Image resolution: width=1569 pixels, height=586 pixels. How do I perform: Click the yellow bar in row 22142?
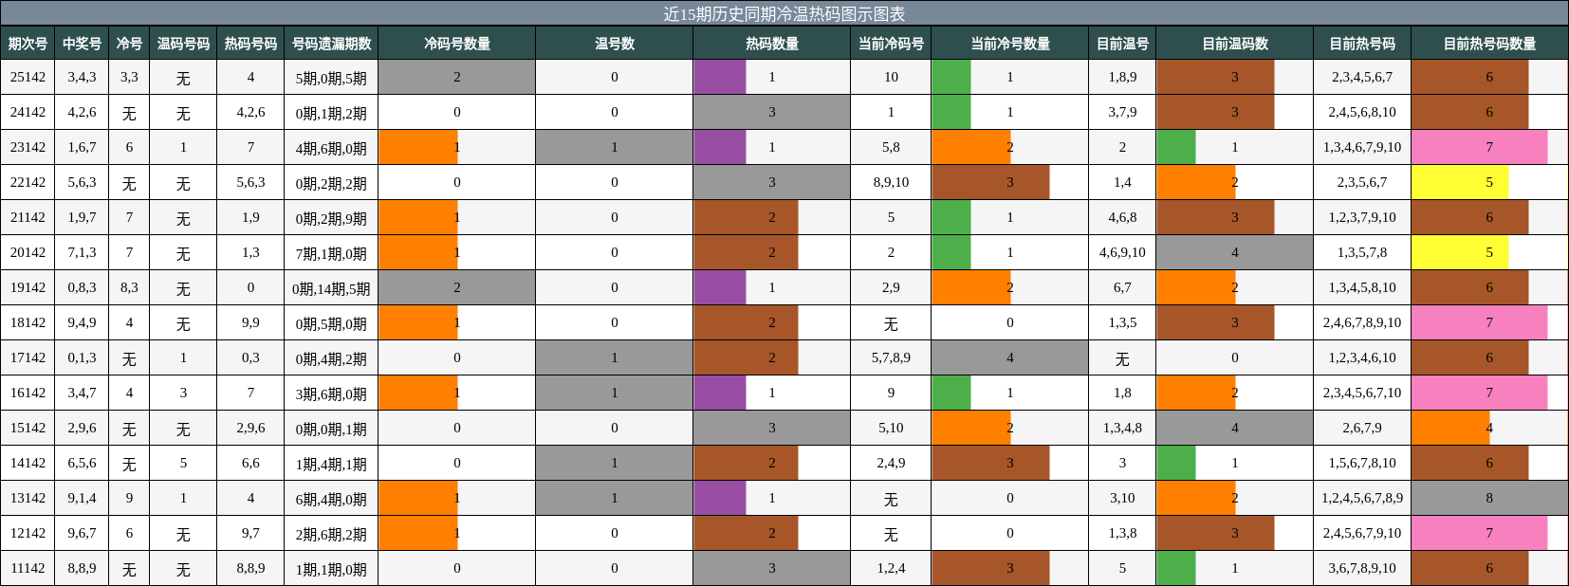1460,182
